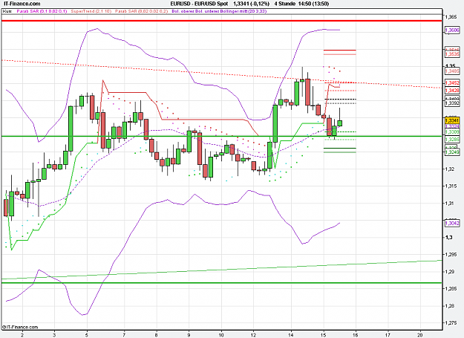The image size is (464, 338).
Task: Select date label 20 on the time axis
Action: 420,335
